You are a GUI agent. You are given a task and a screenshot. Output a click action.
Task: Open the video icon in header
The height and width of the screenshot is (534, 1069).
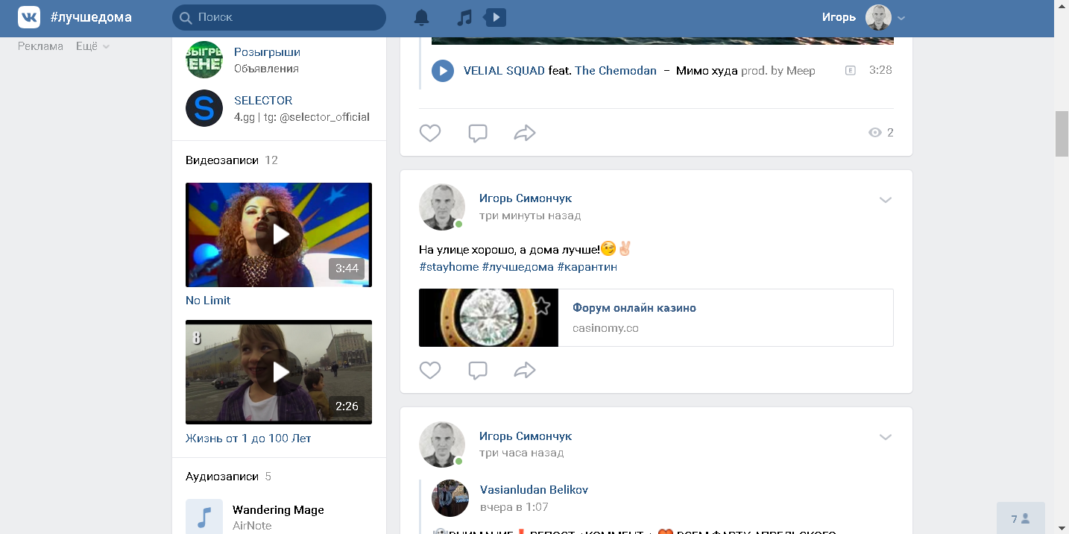click(496, 17)
